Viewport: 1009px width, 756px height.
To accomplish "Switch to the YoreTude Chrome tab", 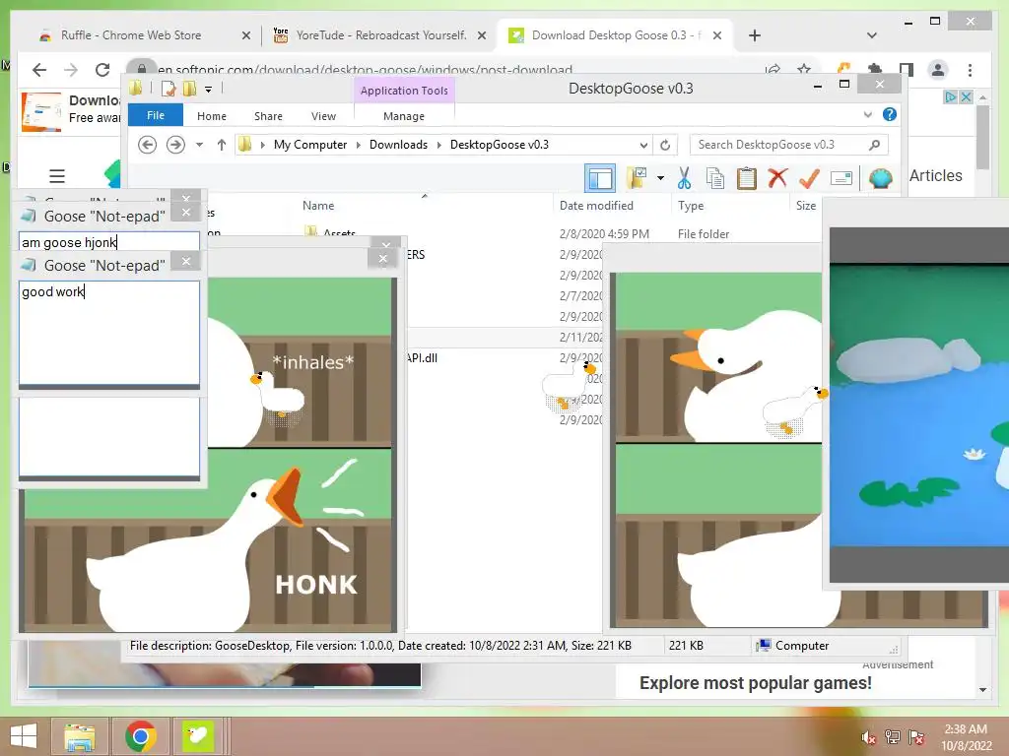I will pos(379,35).
